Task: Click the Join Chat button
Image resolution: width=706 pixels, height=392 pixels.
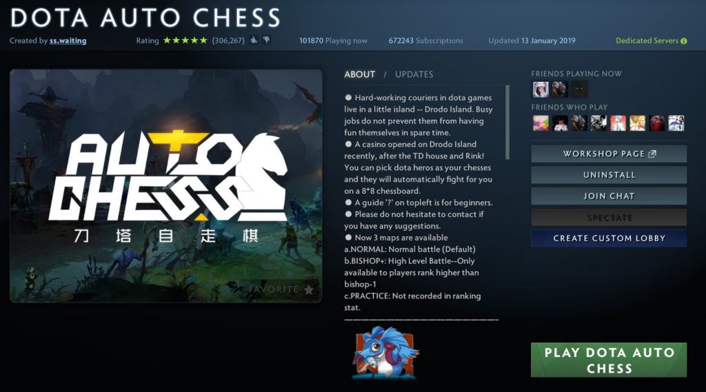Action: point(609,196)
